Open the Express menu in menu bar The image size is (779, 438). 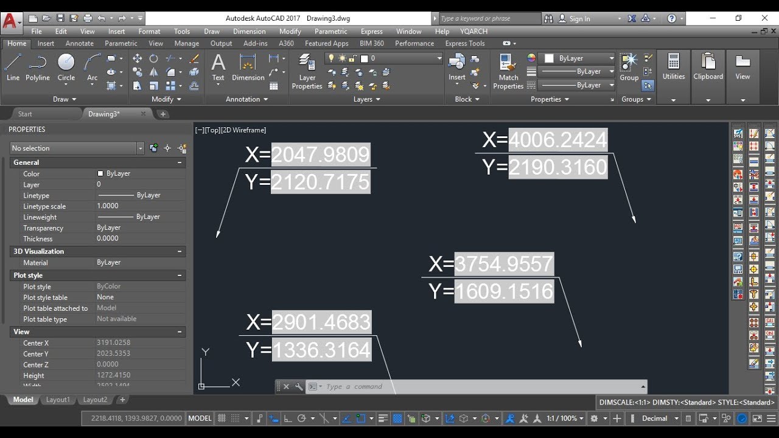(x=371, y=32)
